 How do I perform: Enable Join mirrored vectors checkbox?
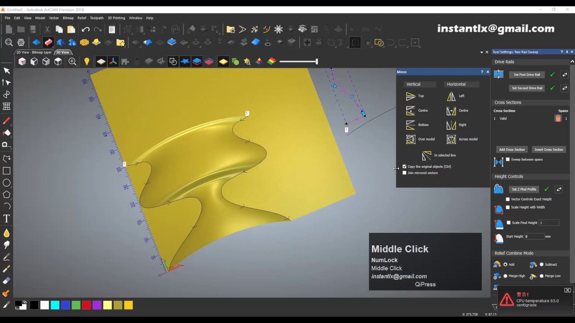click(404, 173)
